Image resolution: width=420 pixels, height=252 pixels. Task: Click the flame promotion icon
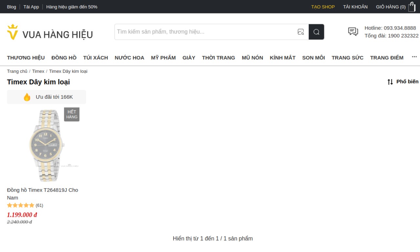[x=27, y=97]
